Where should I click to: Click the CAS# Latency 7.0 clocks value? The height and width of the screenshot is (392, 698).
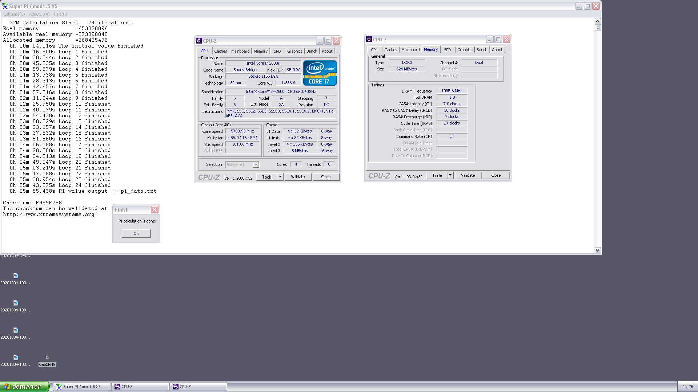coord(452,104)
